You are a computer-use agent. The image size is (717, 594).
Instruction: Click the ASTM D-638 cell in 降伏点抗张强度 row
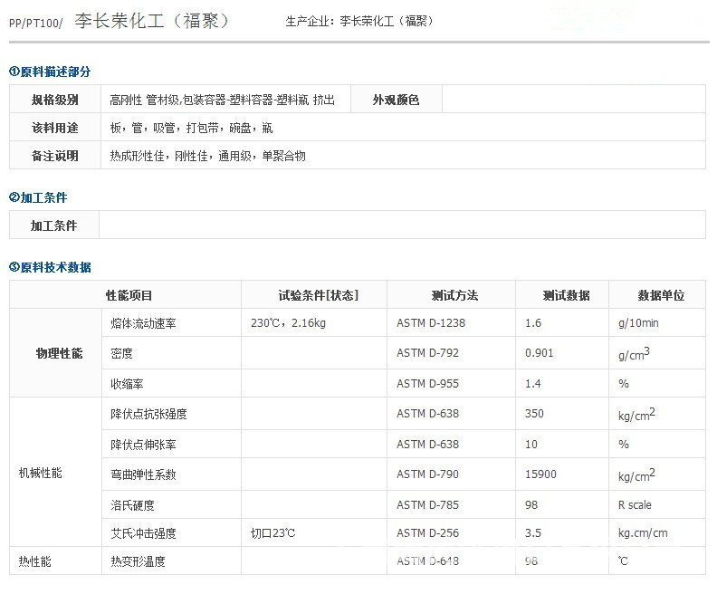[x=452, y=414]
